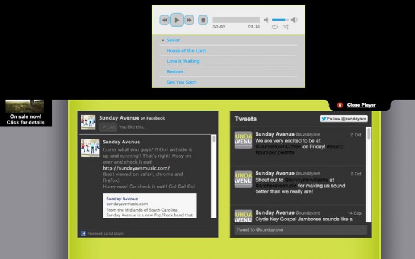
Task: Open Sunday Avenue on Facebook header title
Action: (132, 118)
